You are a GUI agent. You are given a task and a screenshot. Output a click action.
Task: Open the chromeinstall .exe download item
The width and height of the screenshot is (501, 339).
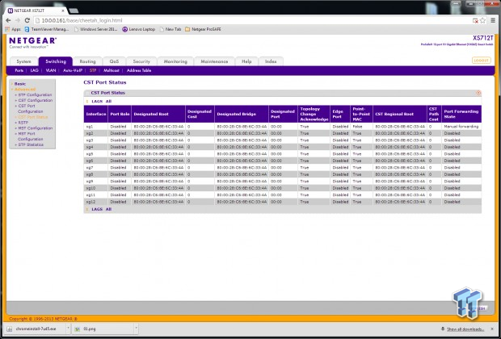click(x=35, y=329)
